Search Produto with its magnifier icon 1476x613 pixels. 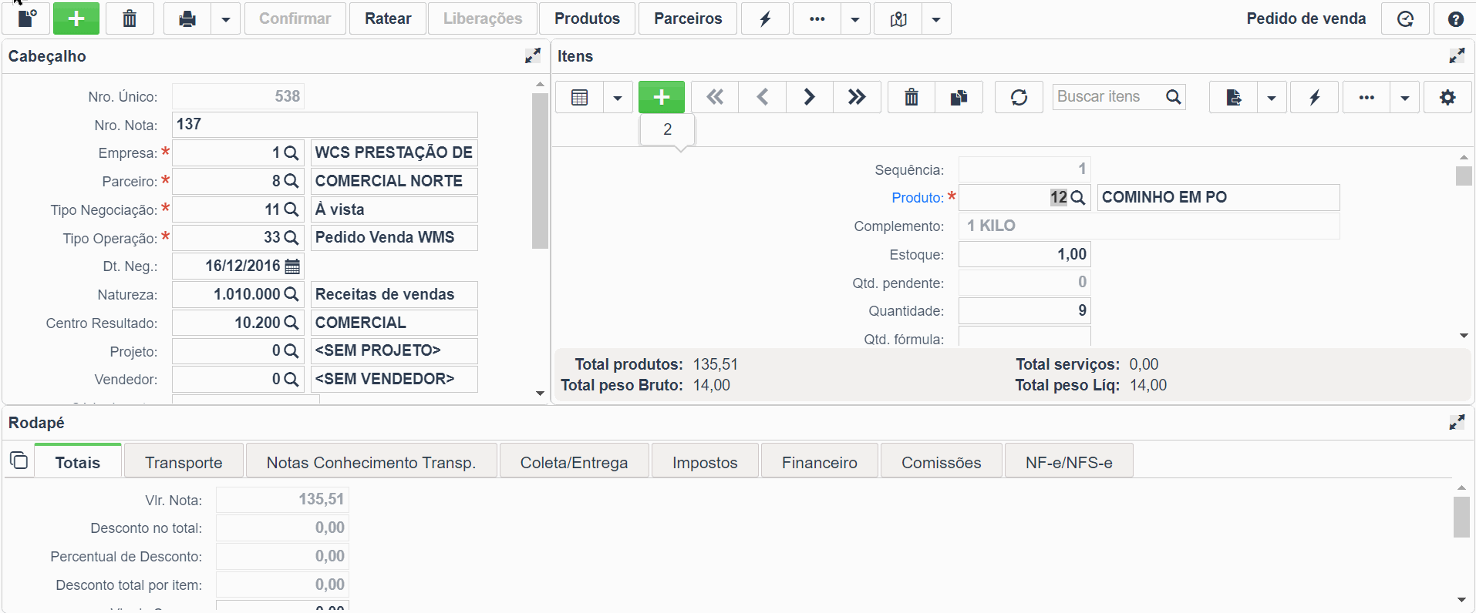click(1078, 198)
